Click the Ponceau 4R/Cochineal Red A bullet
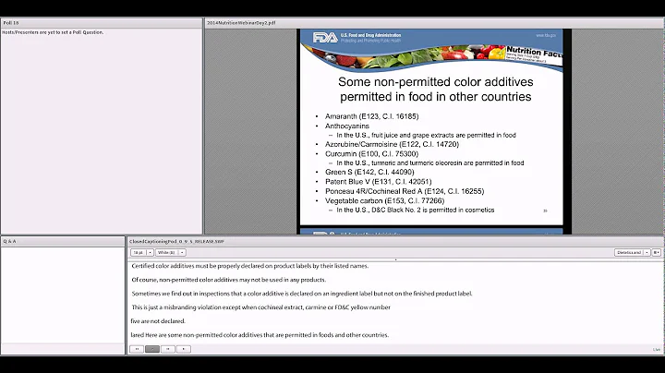This screenshot has width=665, height=373. pyautogui.click(x=405, y=191)
